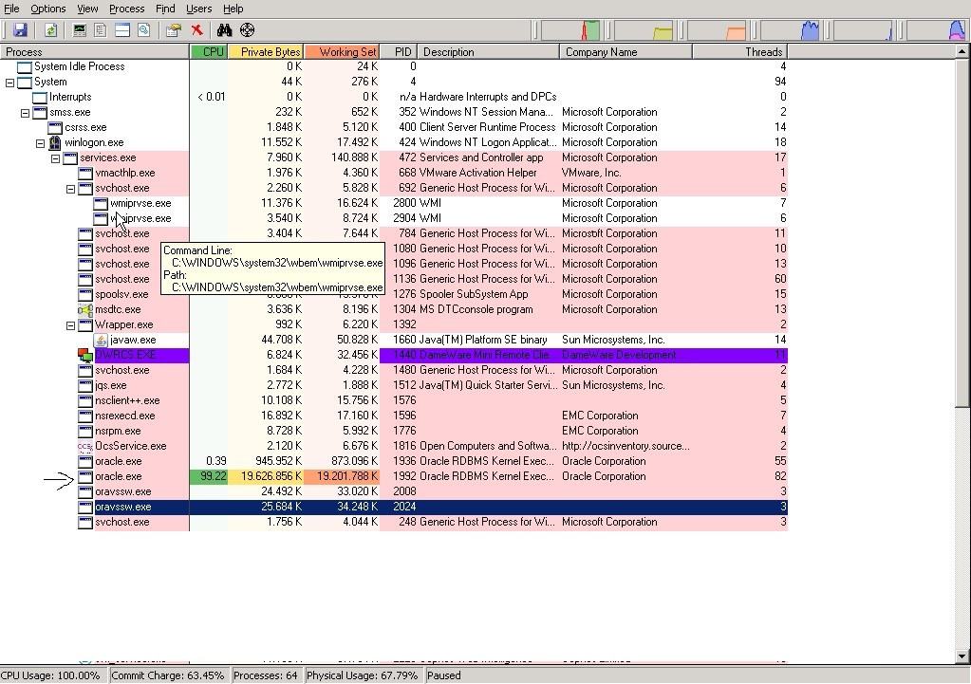
Task: Collapse the System node
Action: pyautogui.click(x=9, y=81)
